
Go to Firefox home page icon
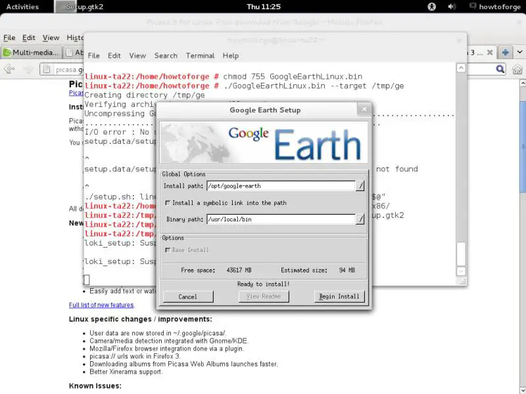tap(517, 70)
